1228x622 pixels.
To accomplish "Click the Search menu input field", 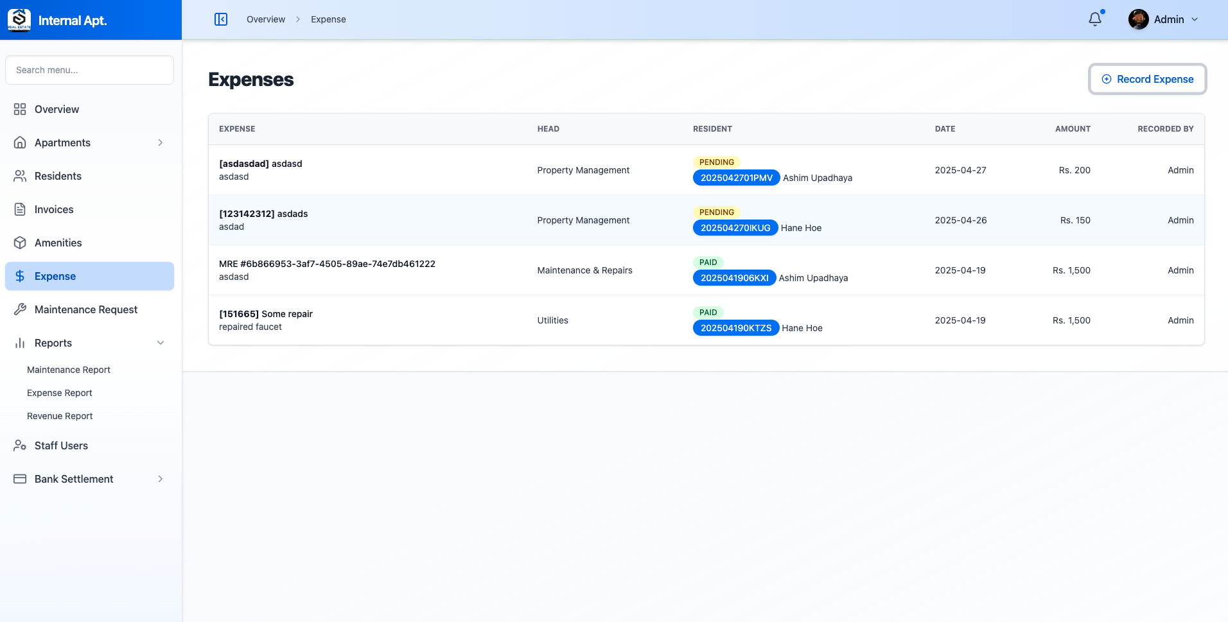I will 89,70.
